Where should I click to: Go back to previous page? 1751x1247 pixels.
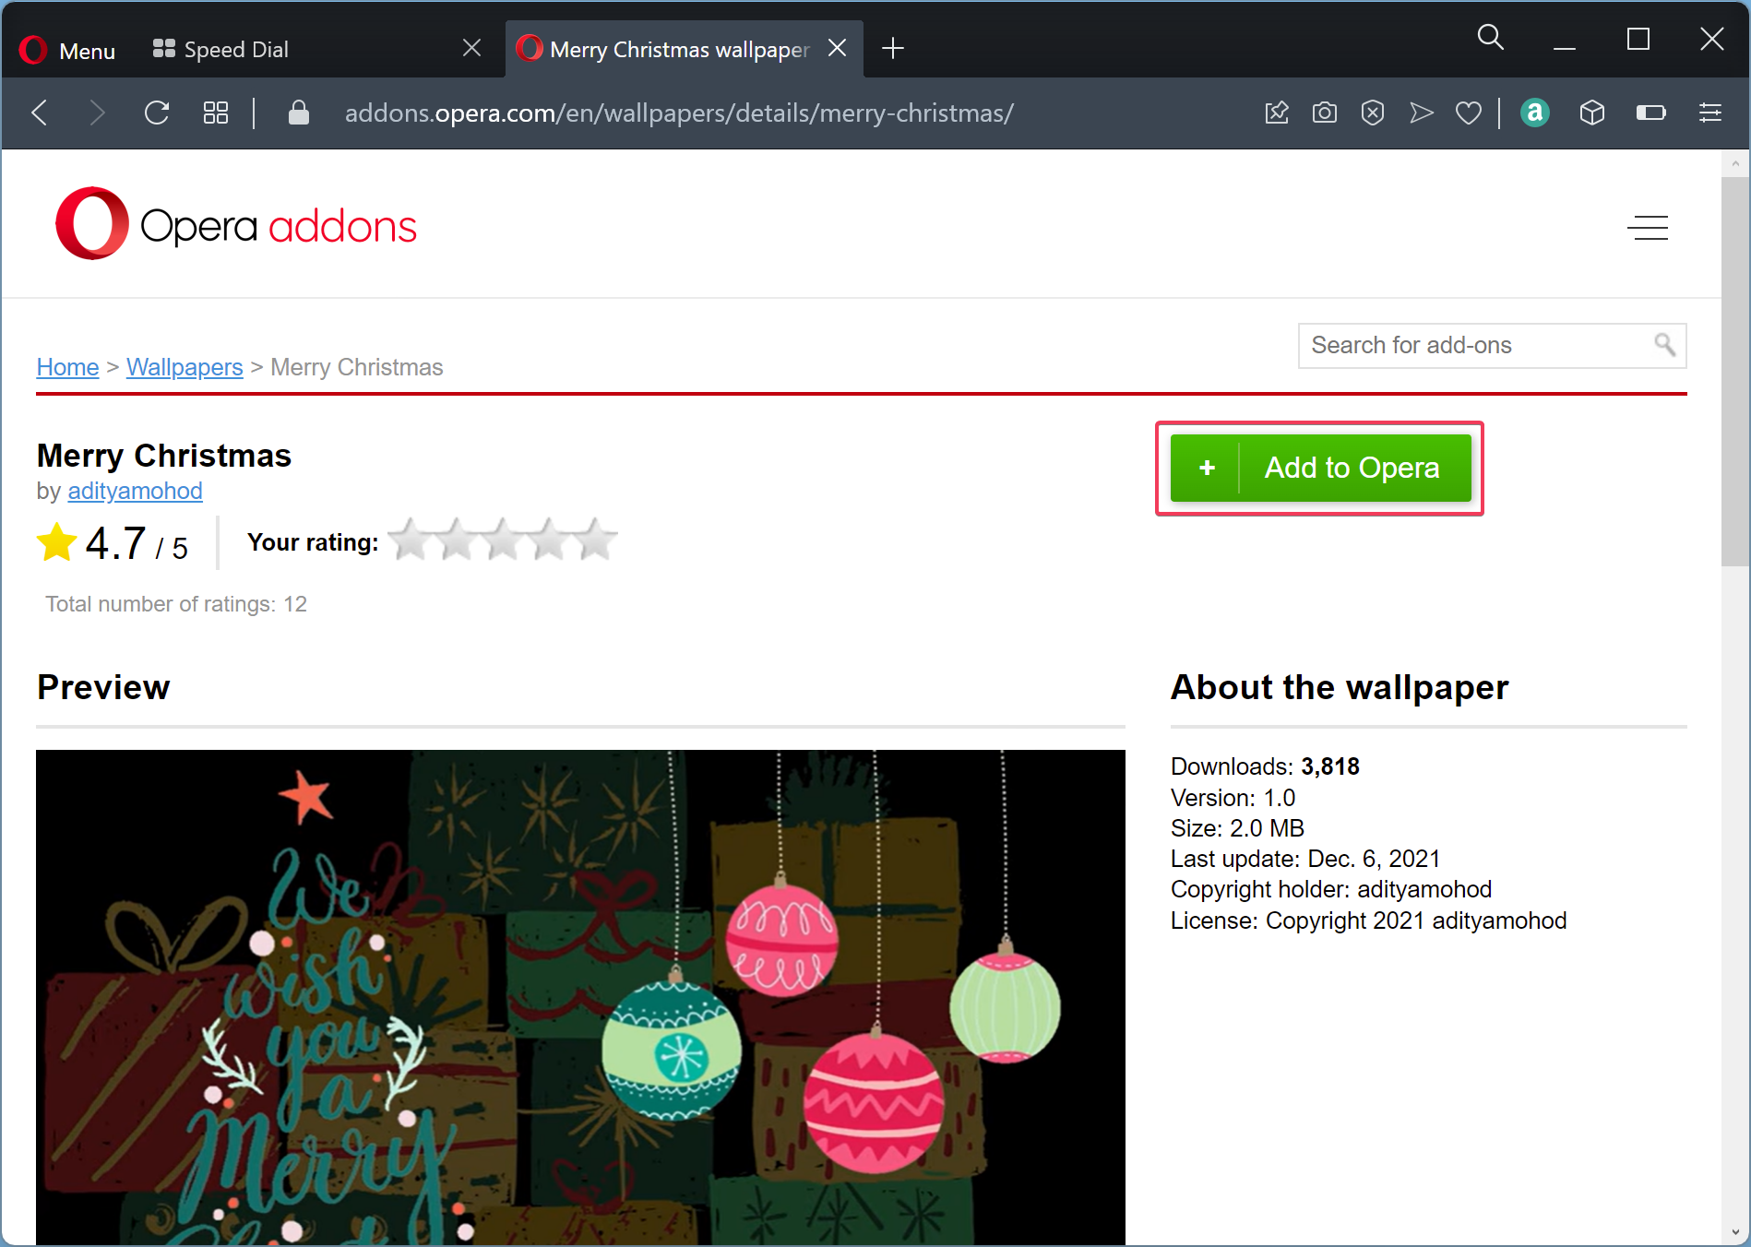pyautogui.click(x=40, y=113)
